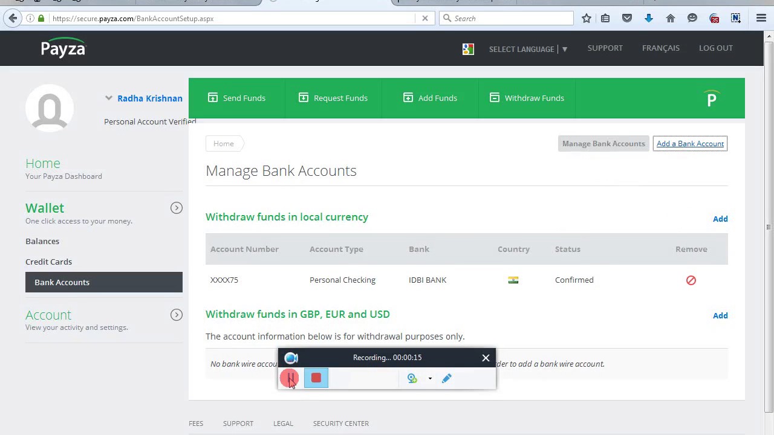Open the Withdraw Funds tab
The height and width of the screenshot is (435, 774).
[527, 98]
